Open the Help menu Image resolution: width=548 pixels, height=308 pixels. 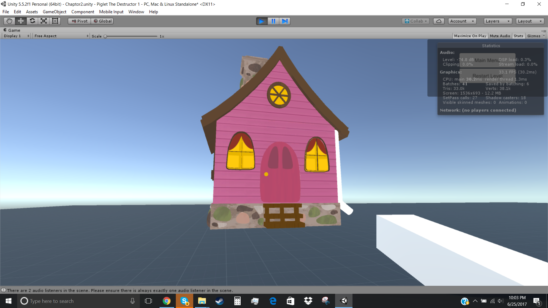tap(154, 12)
